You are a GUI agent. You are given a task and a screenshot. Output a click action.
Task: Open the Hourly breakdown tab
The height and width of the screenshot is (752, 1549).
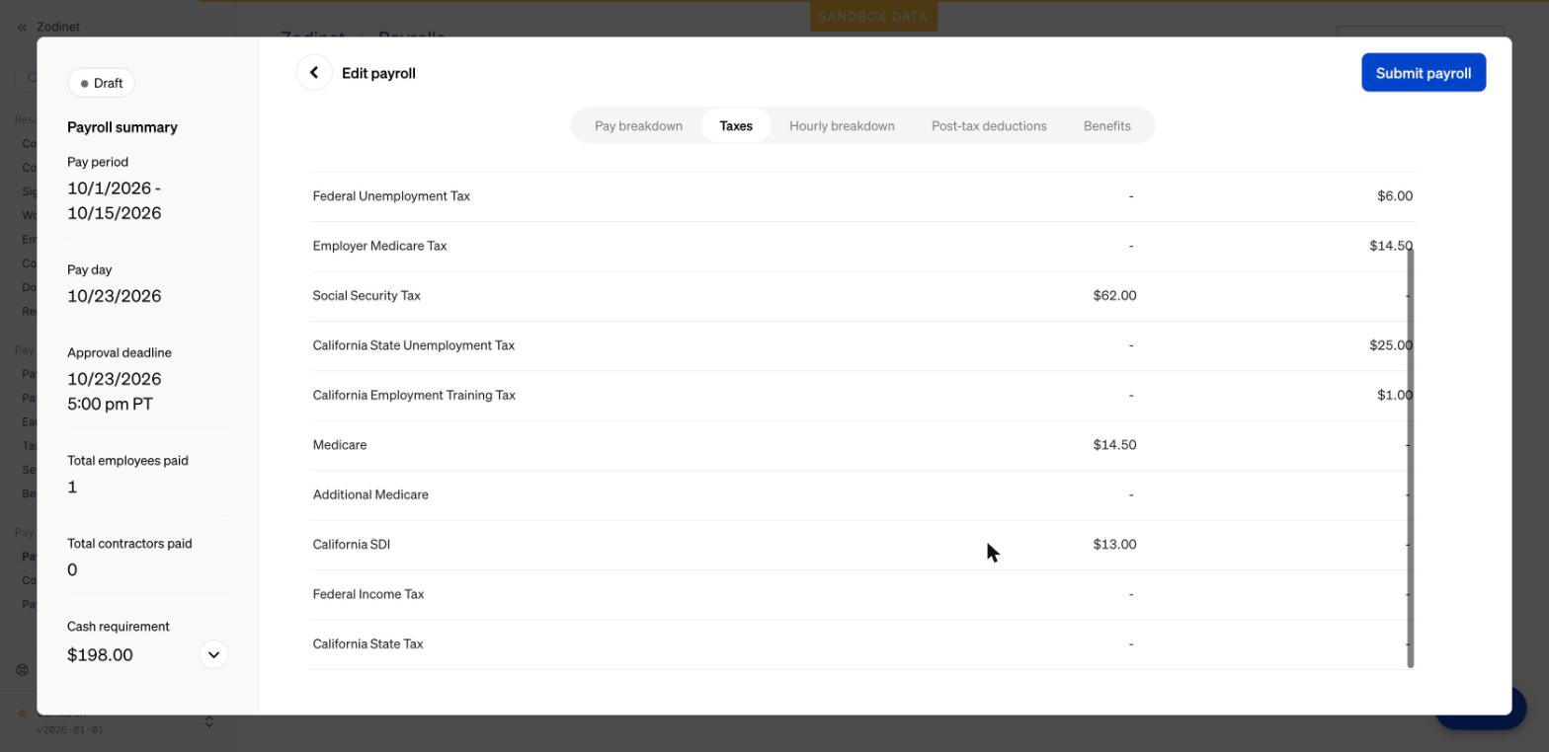tap(842, 126)
